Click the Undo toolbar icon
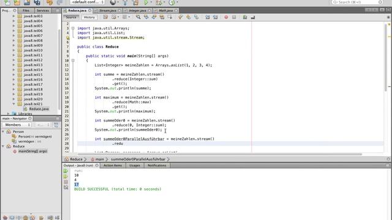This screenshot has width=392, height=220. coord(50,2)
